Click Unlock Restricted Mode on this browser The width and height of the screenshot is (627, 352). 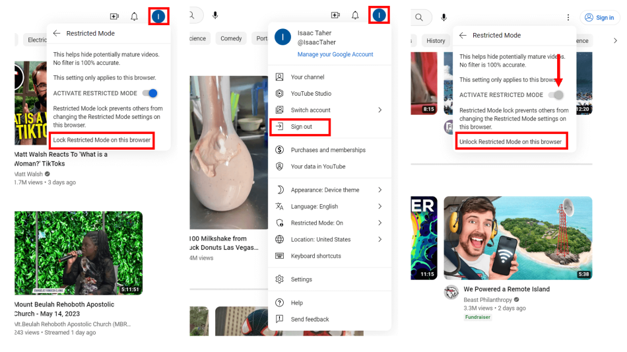point(511,141)
